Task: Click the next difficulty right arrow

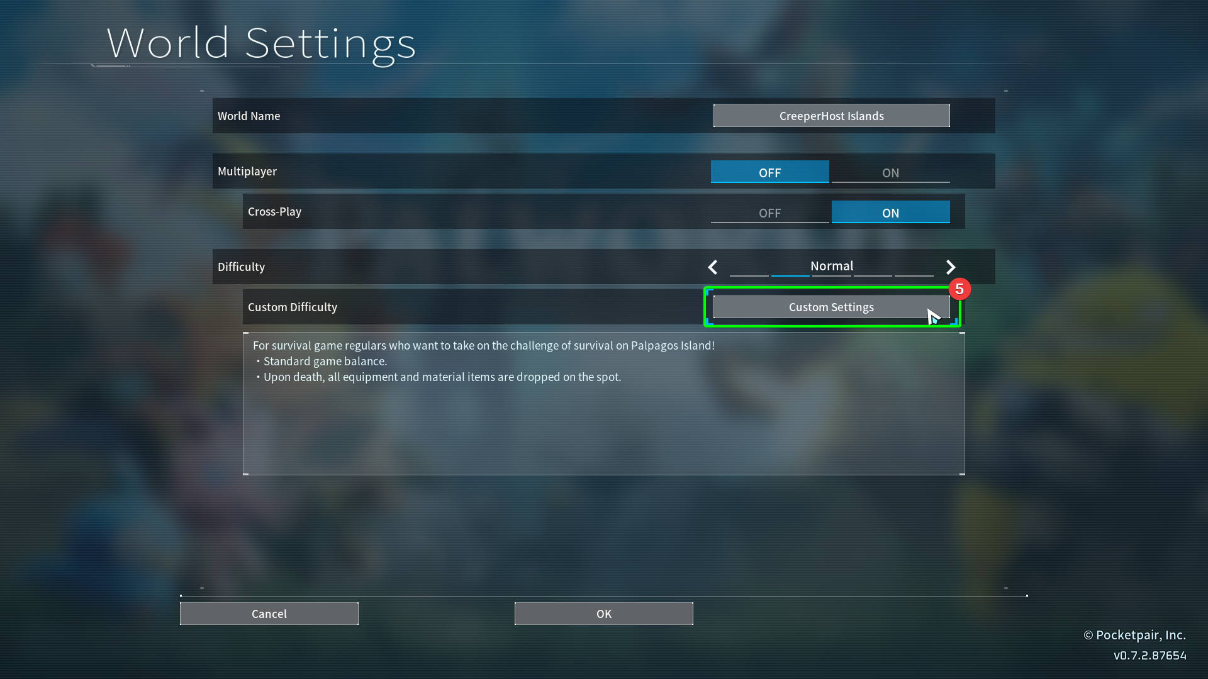Action: pyautogui.click(x=951, y=267)
